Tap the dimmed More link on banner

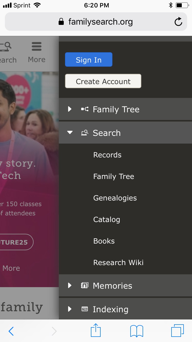pyautogui.click(x=11, y=268)
